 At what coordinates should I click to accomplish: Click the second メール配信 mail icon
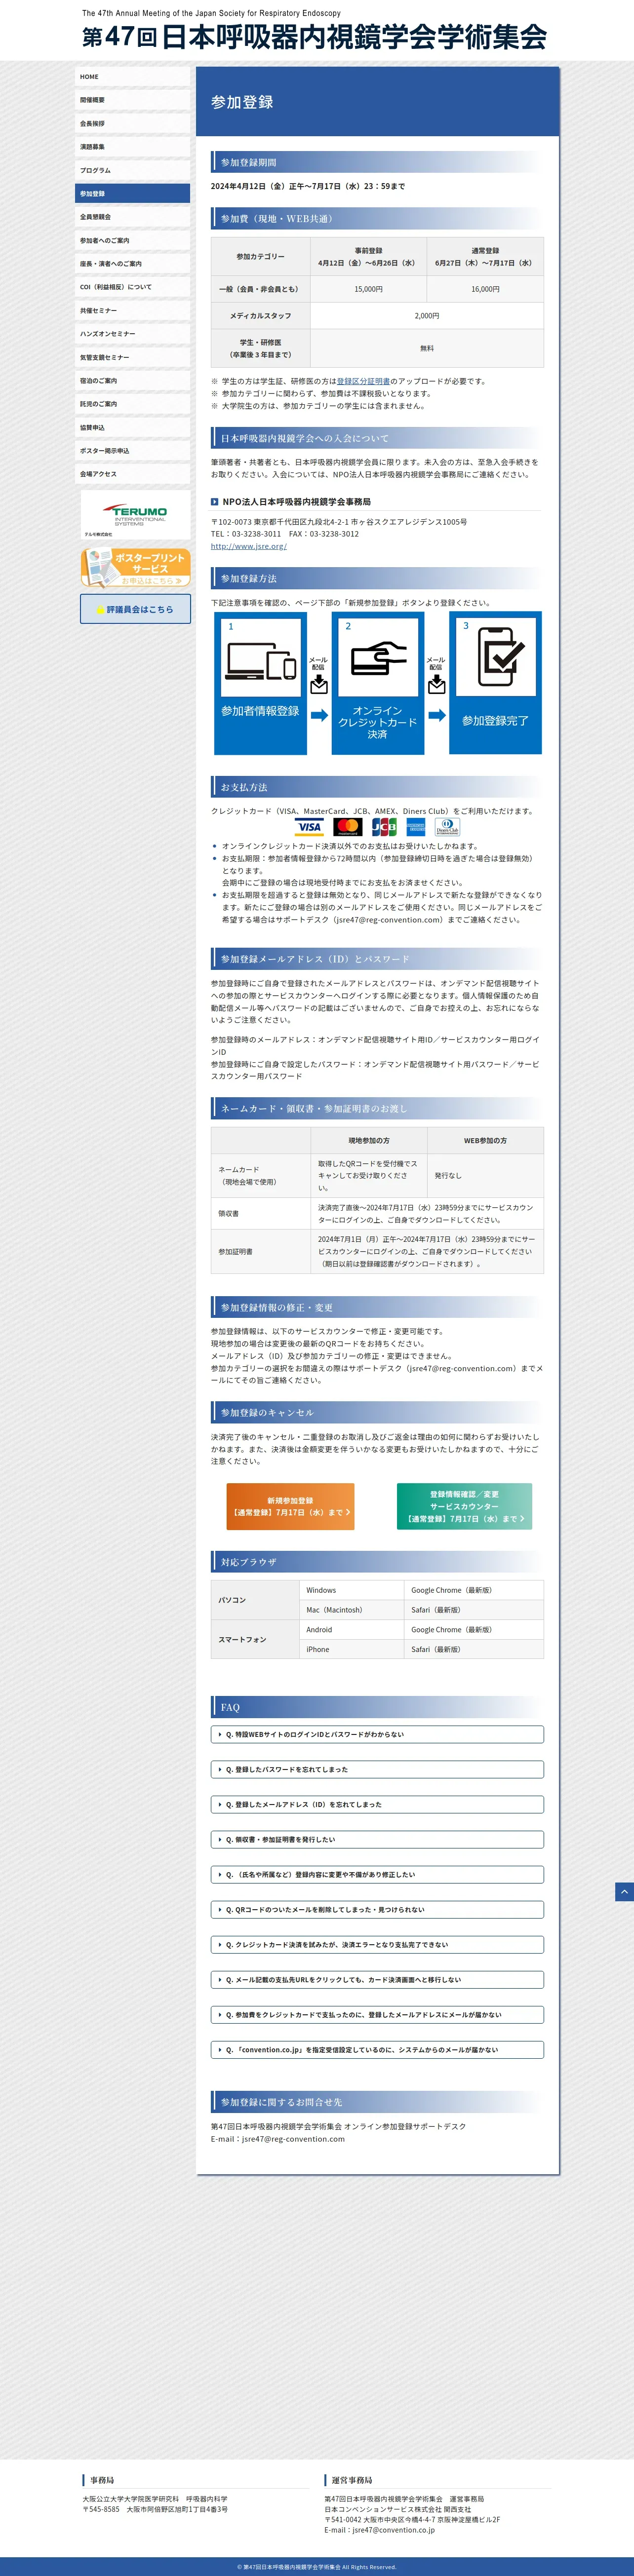436,685
